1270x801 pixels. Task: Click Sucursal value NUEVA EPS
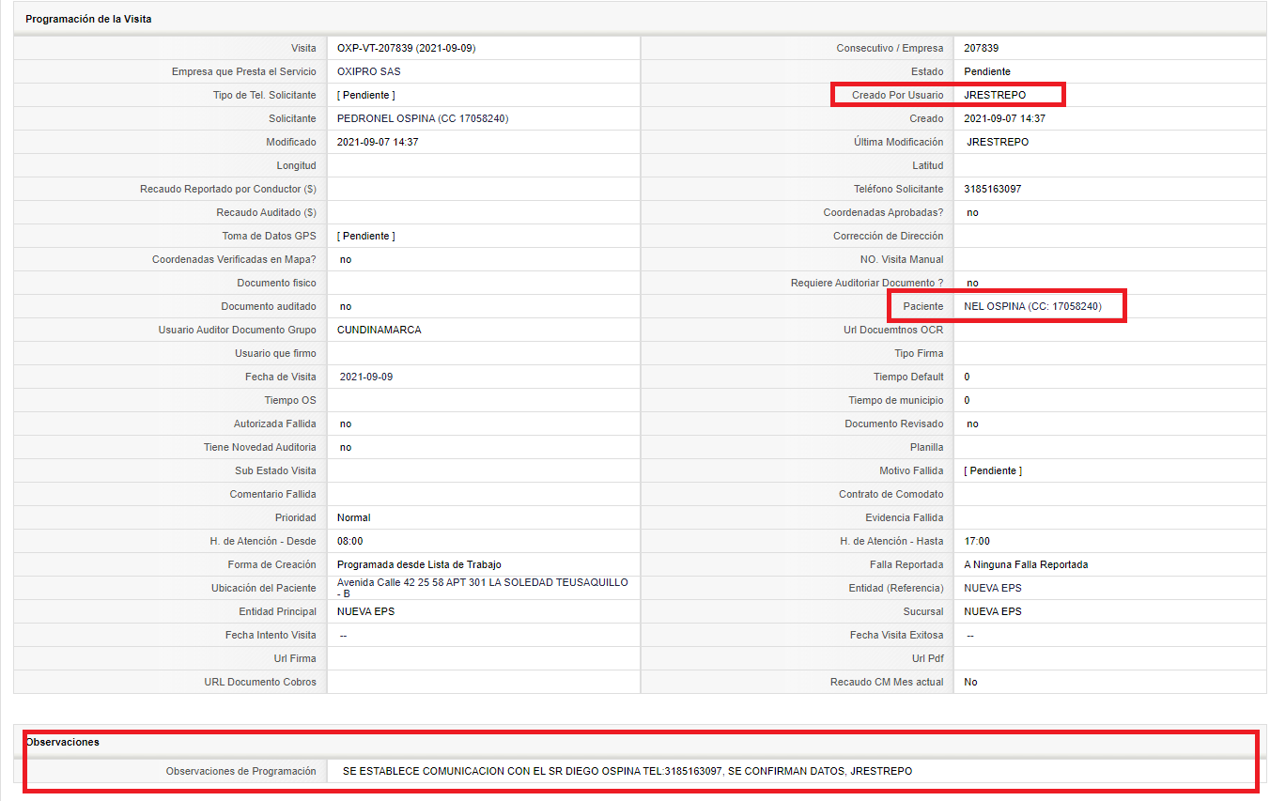[993, 611]
